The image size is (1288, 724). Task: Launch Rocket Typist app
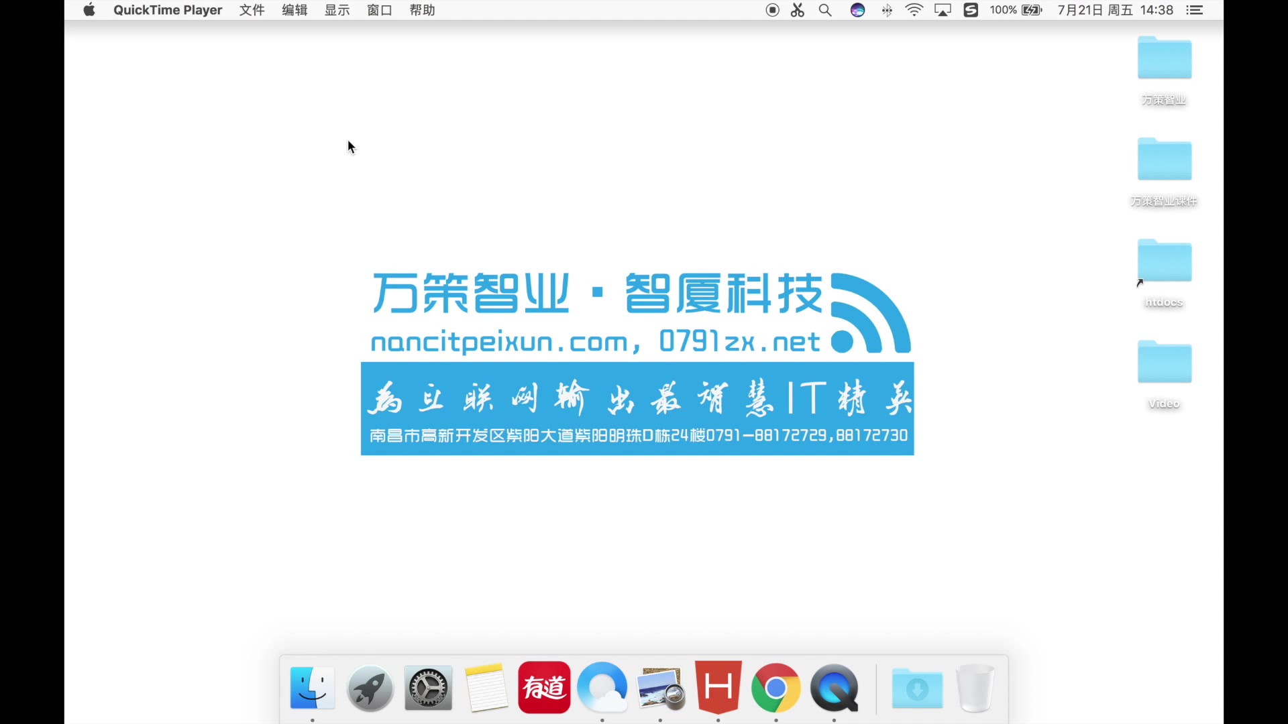(370, 688)
